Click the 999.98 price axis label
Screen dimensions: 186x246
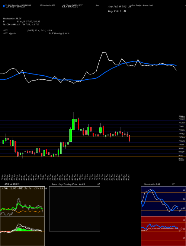pos(182,148)
